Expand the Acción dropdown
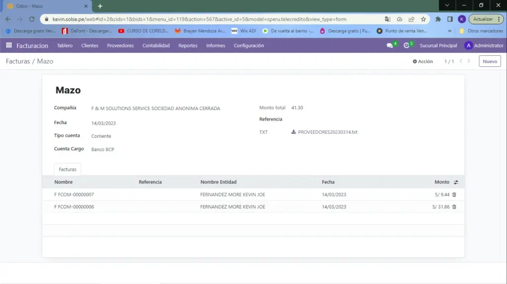 pyautogui.click(x=423, y=62)
